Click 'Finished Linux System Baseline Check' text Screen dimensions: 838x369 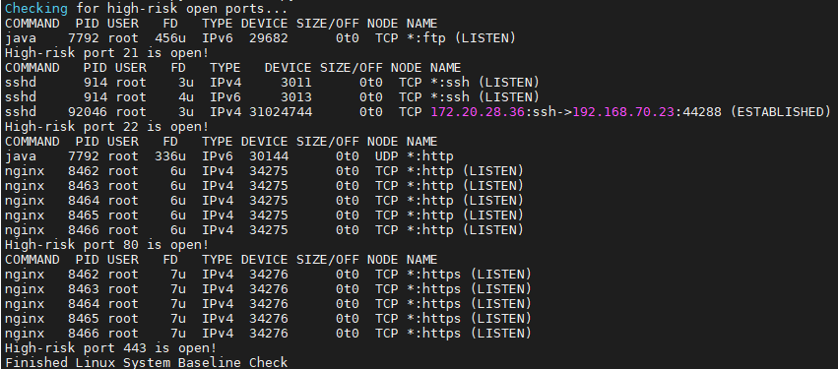pyautogui.click(x=147, y=362)
